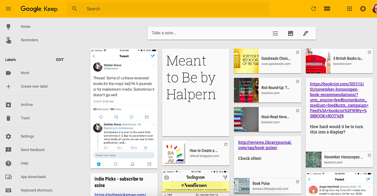
Task: Click the App downloads devices icon
Action: 8,177
